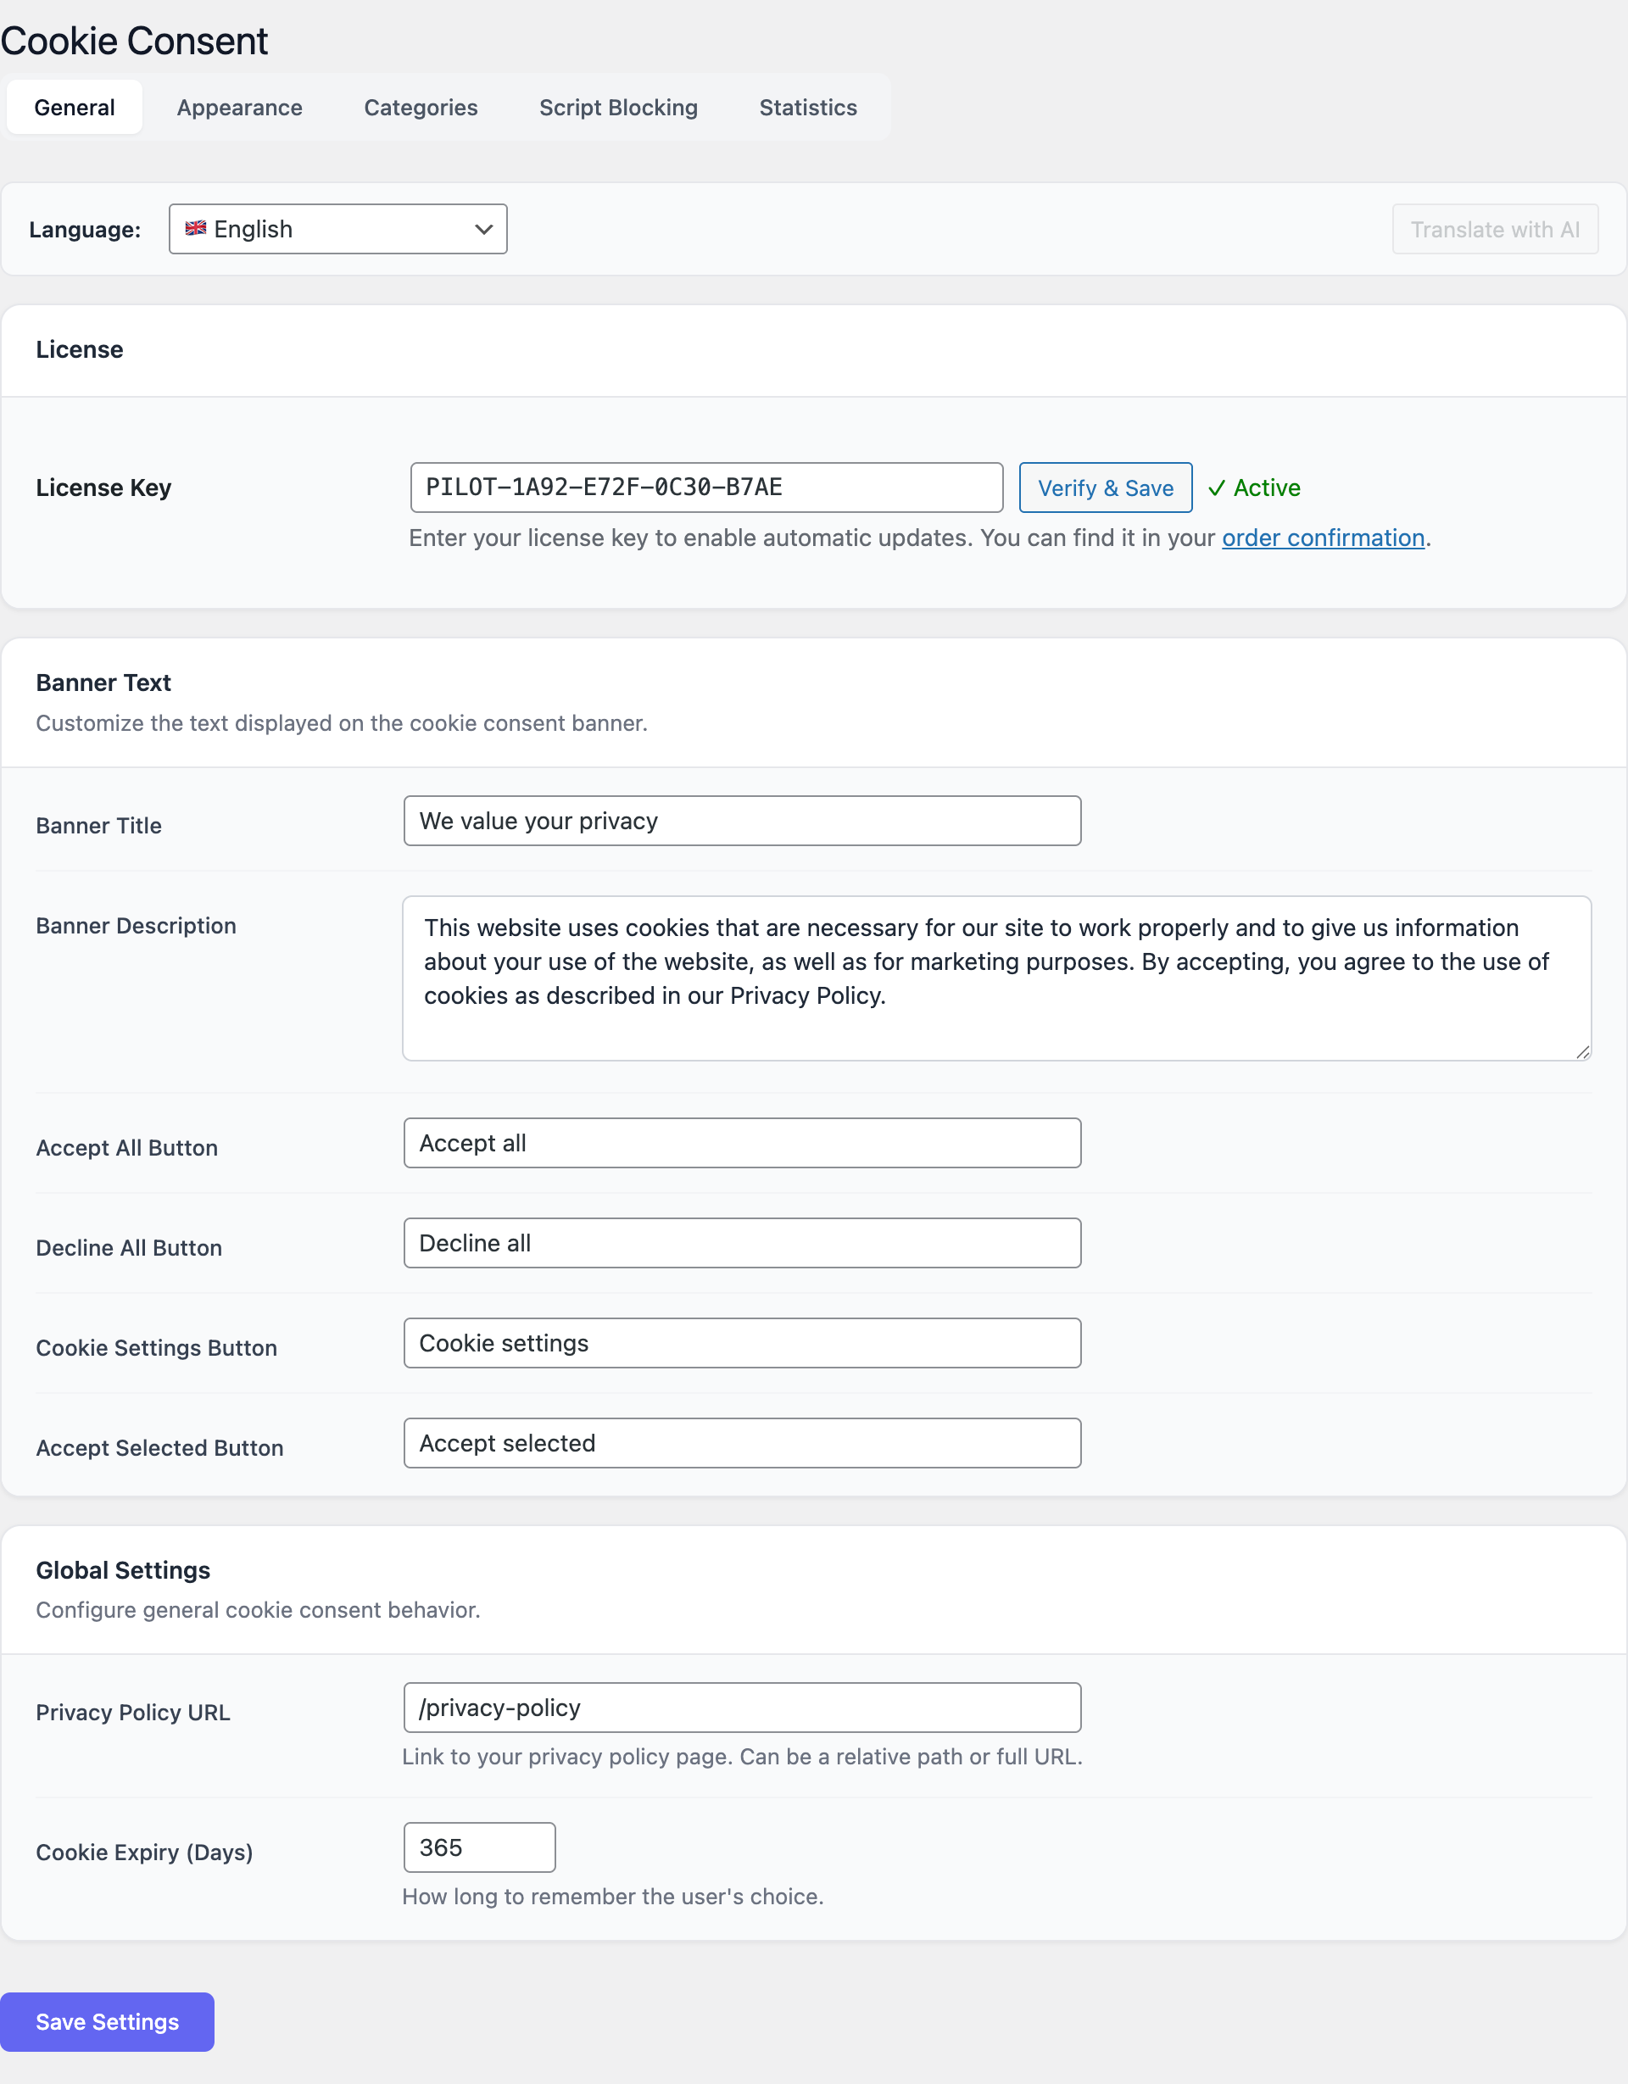The width and height of the screenshot is (1628, 2084).
Task: Click the Cookie Expiry days field
Action: tap(479, 1847)
